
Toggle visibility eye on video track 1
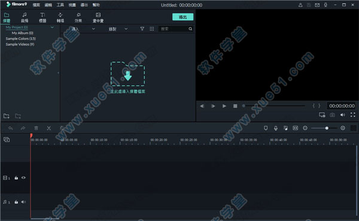23,177
